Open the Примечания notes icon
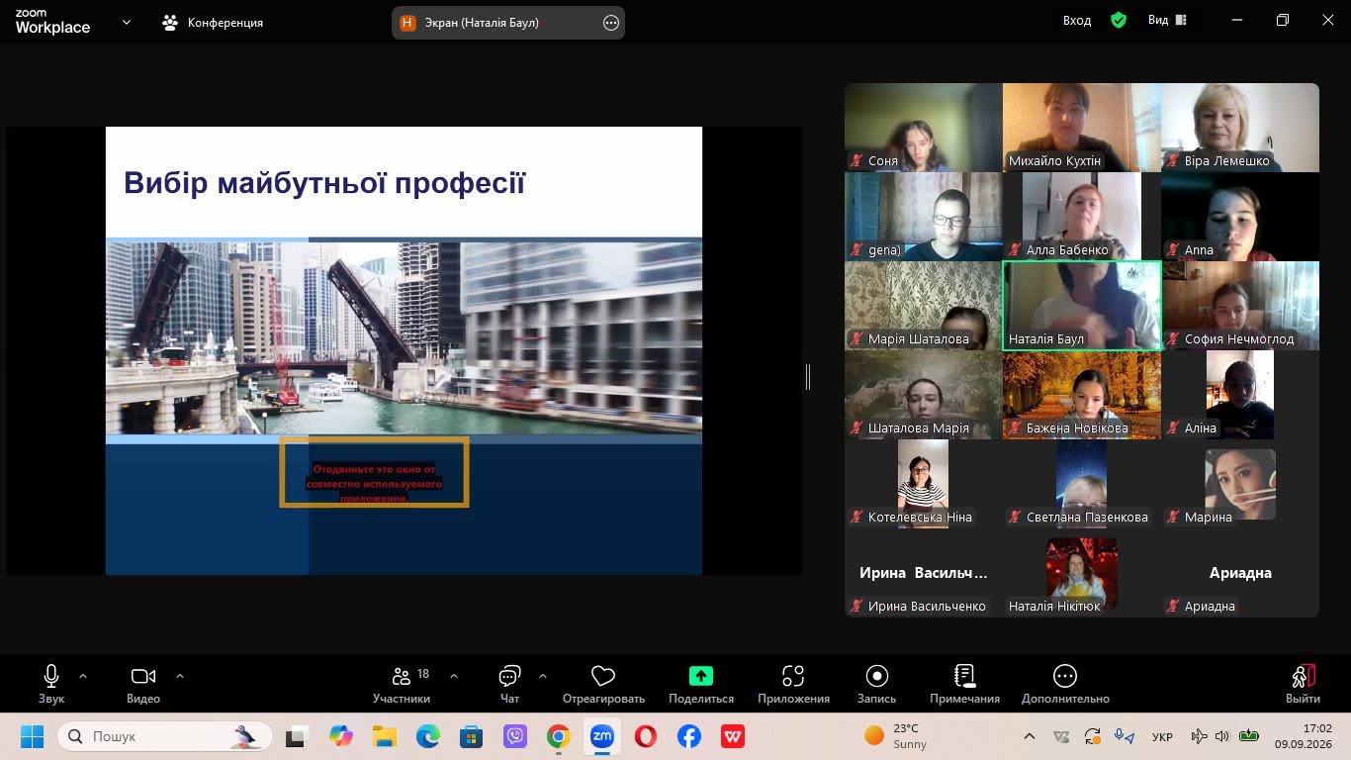Image resolution: width=1351 pixels, height=760 pixels. 964,676
